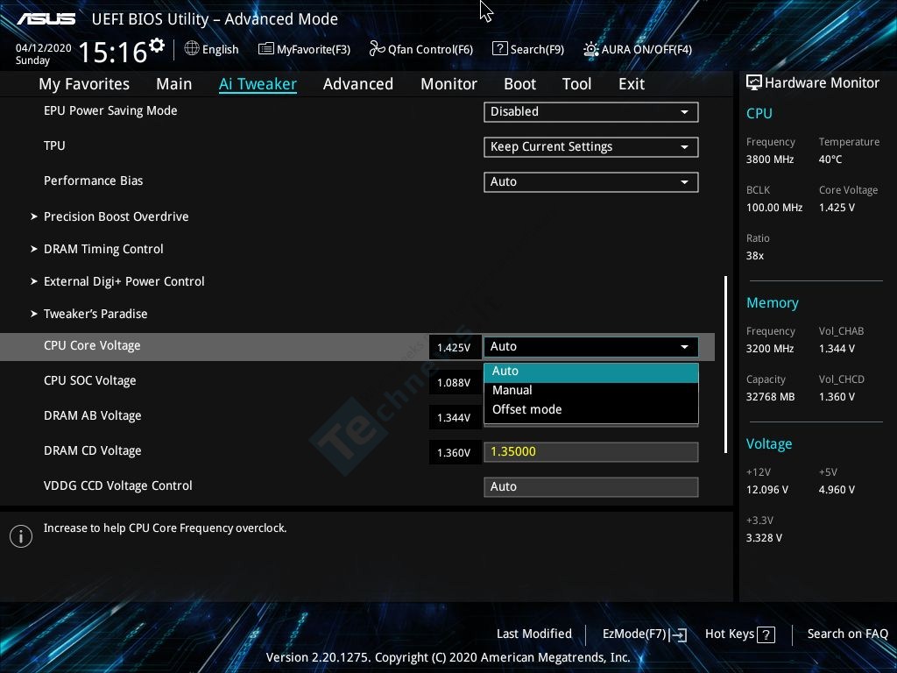
Task: Select Manual in the voltage list
Action: coord(591,390)
